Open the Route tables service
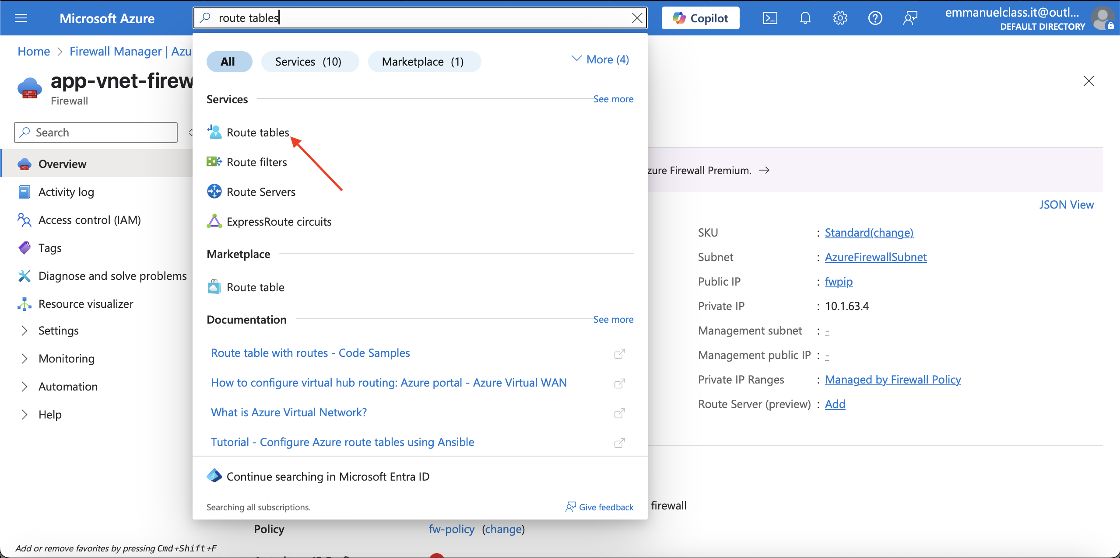 tap(258, 133)
